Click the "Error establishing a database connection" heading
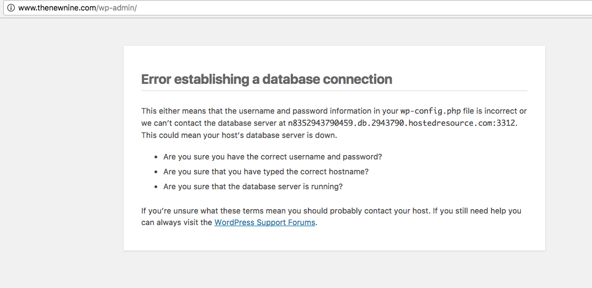 click(x=266, y=79)
